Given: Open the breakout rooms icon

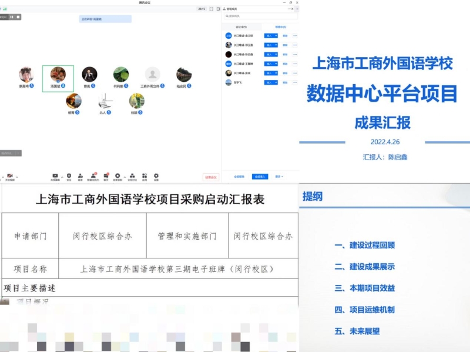Looking at the screenshot, I should coord(132,175).
